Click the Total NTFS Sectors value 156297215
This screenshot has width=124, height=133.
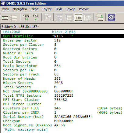64,95
